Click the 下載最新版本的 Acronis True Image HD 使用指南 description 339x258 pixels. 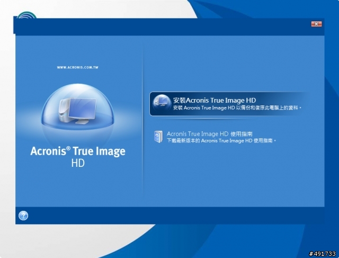(221, 141)
